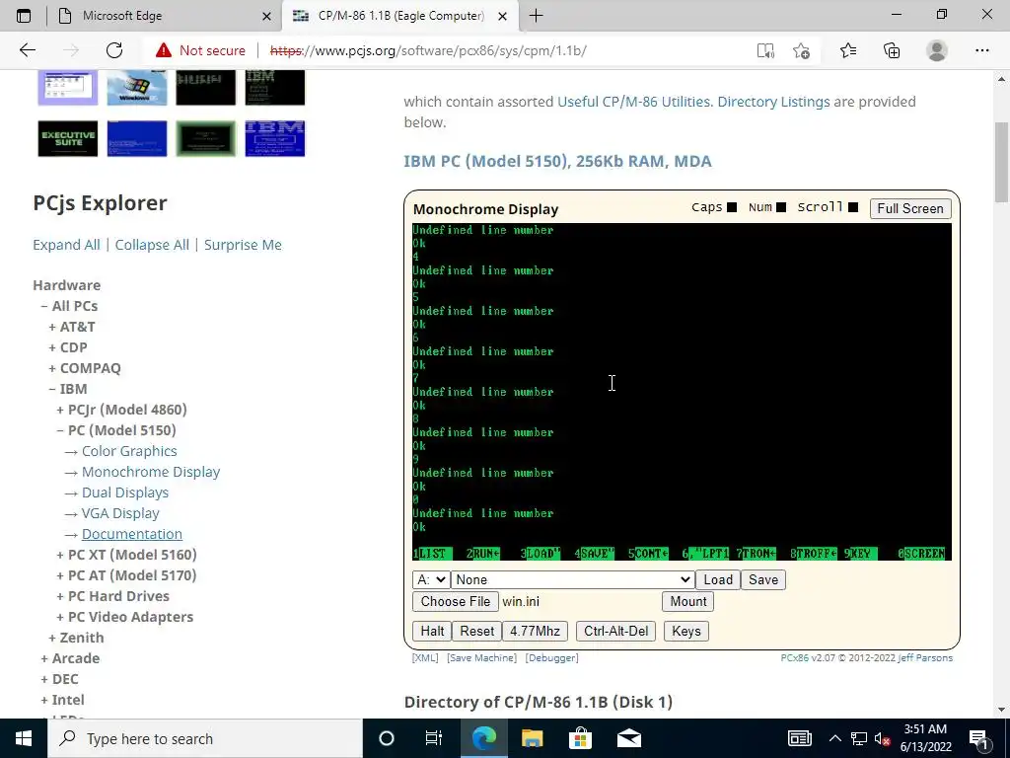This screenshot has height=758, width=1010.
Task: Open the Mail app on the taskbar
Action: click(x=628, y=738)
